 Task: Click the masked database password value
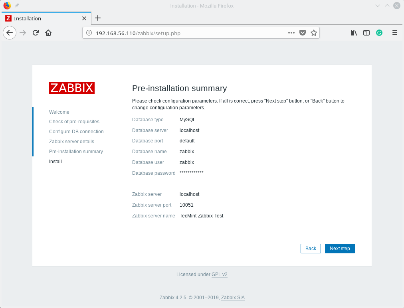tap(192, 173)
